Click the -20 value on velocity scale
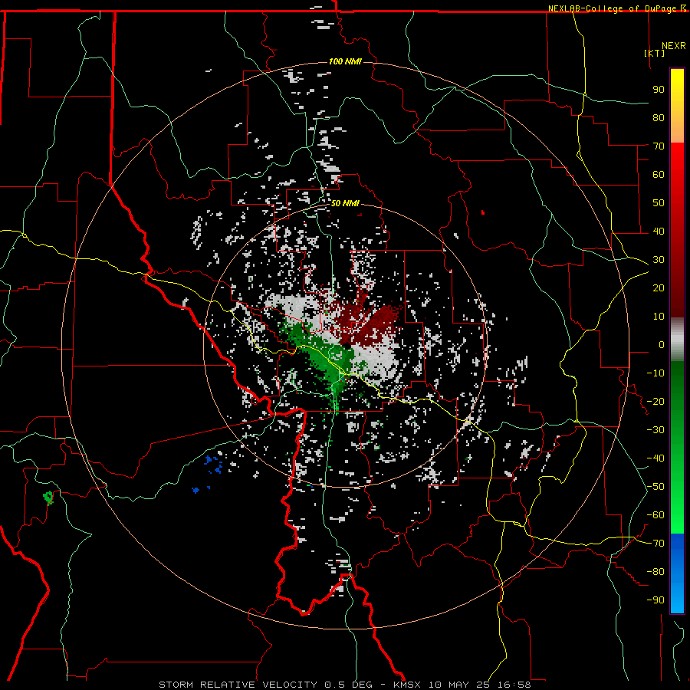690x690 pixels. tap(655, 402)
